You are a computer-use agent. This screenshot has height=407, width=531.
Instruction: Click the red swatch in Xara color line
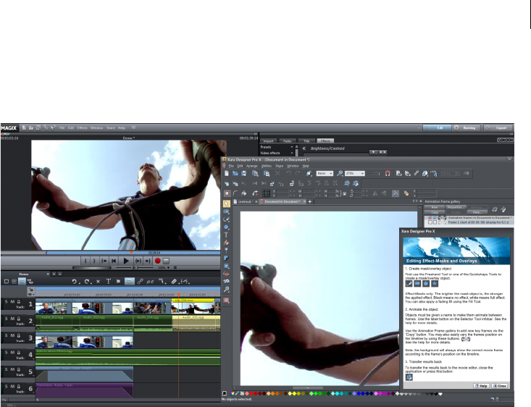[x=251, y=393]
